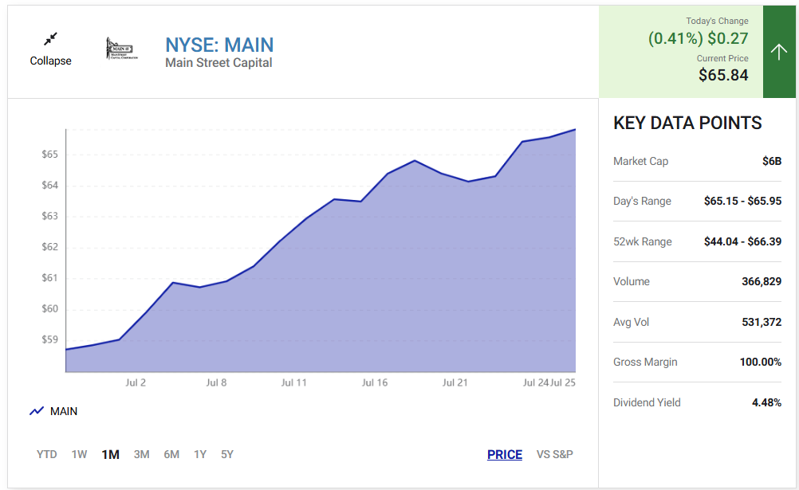This screenshot has width=799, height=490.
Task: Click the Jul 24 x-axis label
Action: tap(536, 382)
